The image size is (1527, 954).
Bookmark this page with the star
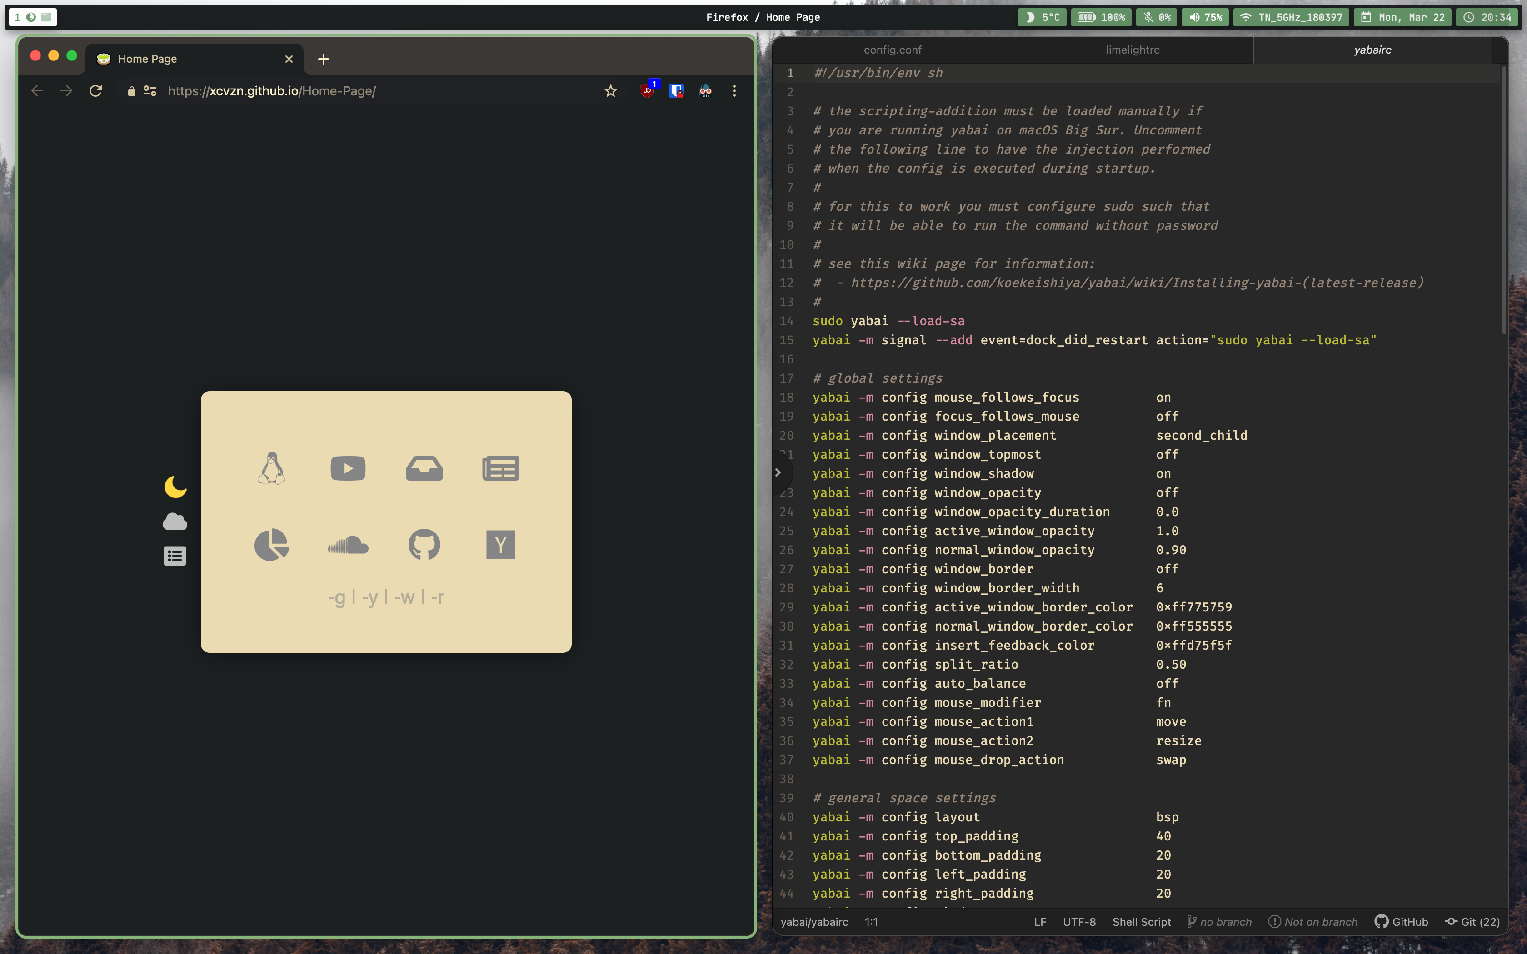(610, 91)
